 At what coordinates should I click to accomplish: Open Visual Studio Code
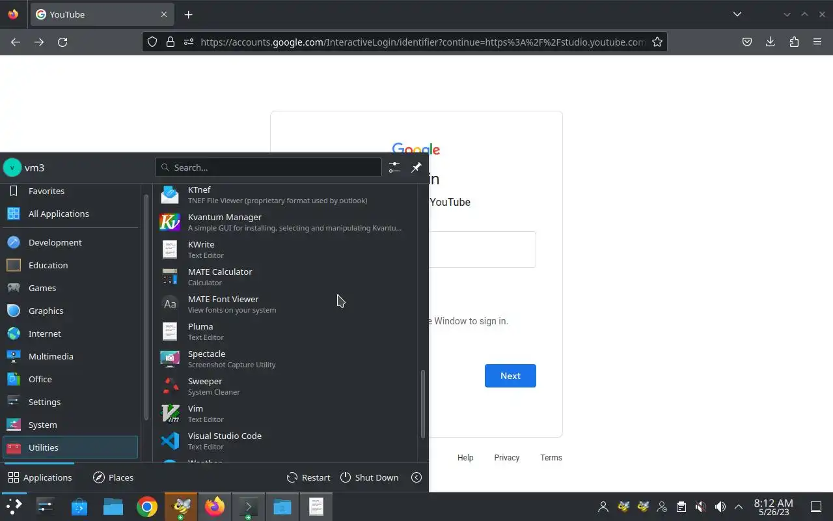285,440
